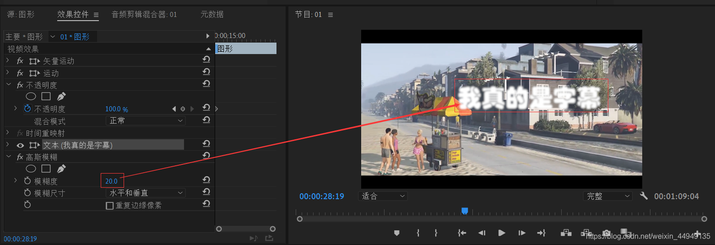Select pen mask tool under 高斯模糊
This screenshot has width=715, height=245.
(61, 169)
